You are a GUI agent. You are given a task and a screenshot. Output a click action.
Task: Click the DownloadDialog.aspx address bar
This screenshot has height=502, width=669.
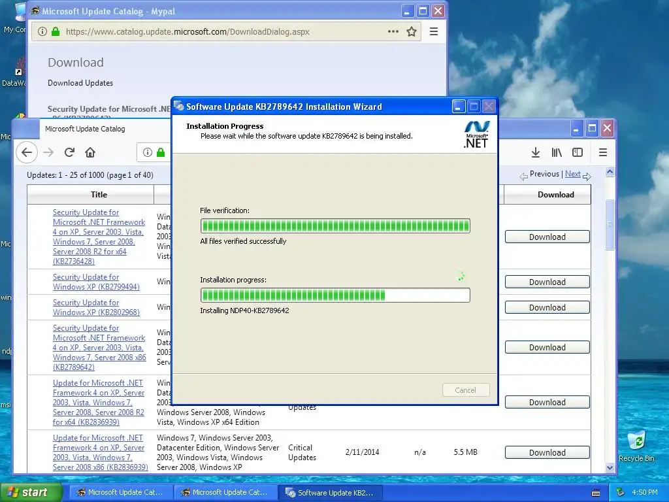click(x=226, y=31)
